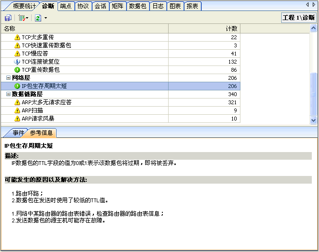Click warning icon of ARP扫描

[17, 110]
